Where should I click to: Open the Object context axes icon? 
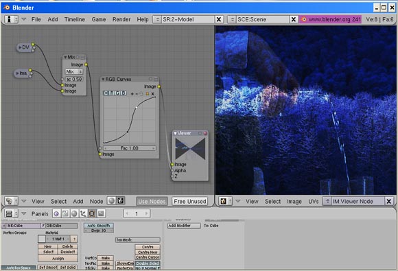[83, 213]
